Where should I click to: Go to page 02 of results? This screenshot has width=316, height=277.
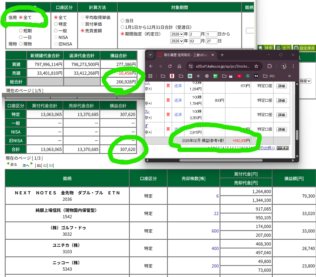pyautogui.click(x=45, y=166)
